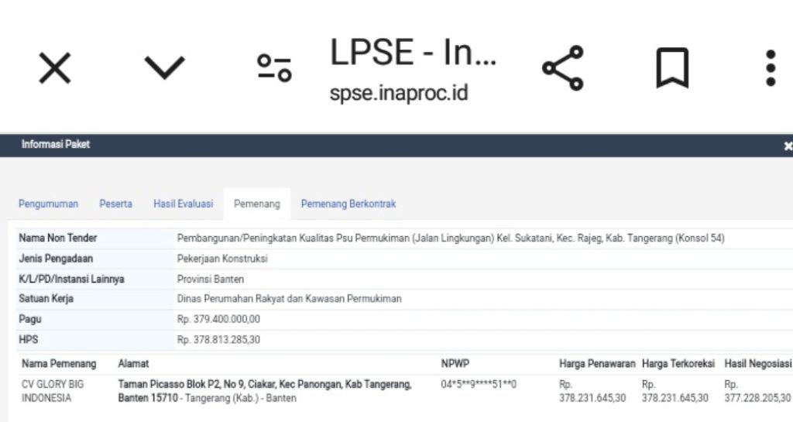Viewport: 793px width, 422px height.
Task: Bookmark this page
Action: 672,69
